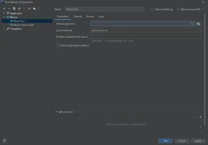
Task: Add a before launch task with the plus icon
Action: point(200,117)
